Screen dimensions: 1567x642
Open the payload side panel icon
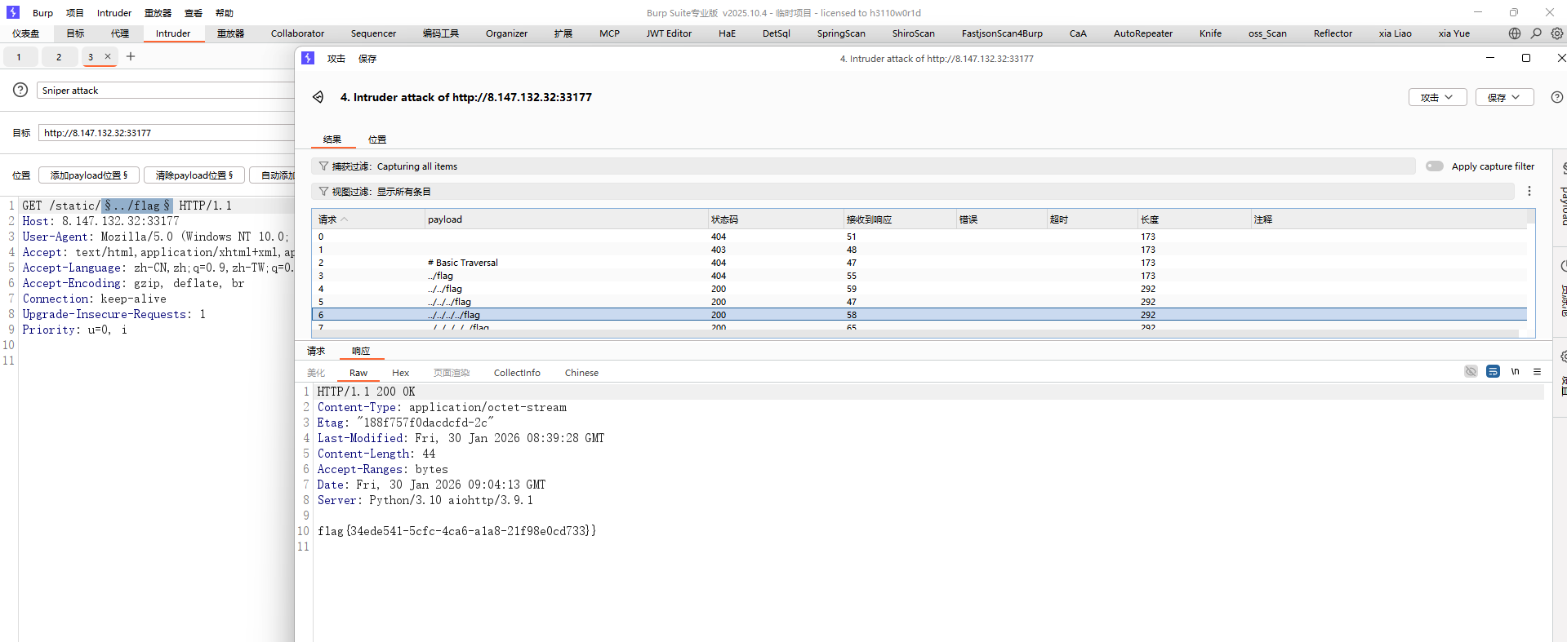[x=1563, y=168]
